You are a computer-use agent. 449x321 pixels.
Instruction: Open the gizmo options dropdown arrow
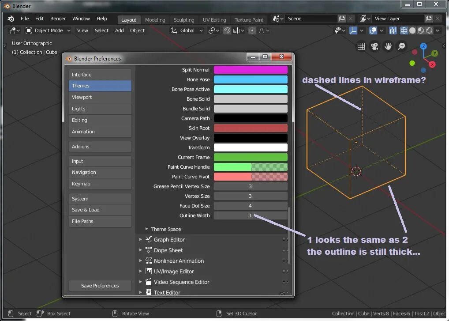coord(362,30)
